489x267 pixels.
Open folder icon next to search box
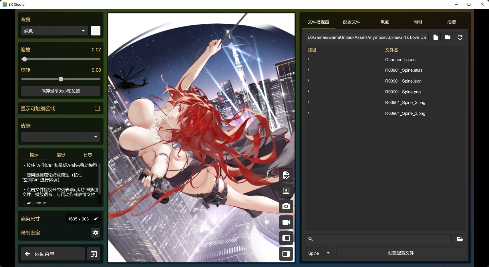point(460,239)
